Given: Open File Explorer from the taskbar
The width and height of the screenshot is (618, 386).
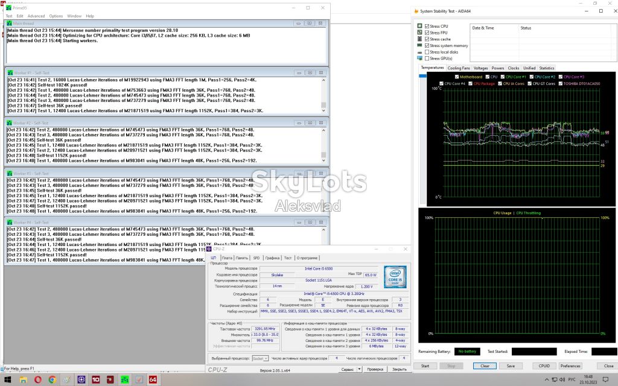Looking at the screenshot, I should click(x=24, y=379).
